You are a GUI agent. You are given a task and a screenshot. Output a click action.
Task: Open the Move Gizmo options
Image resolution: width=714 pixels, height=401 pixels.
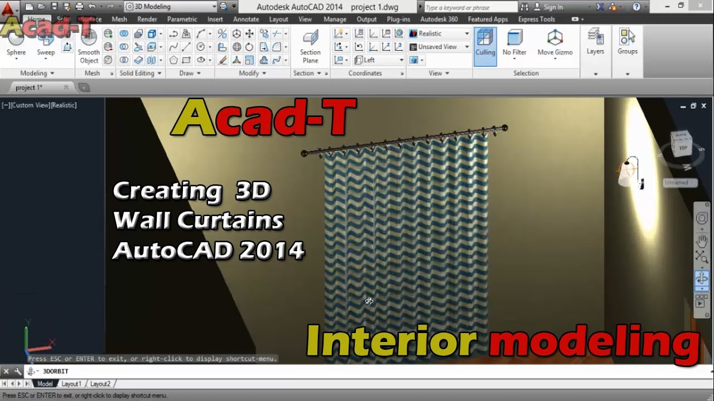pyautogui.click(x=555, y=45)
